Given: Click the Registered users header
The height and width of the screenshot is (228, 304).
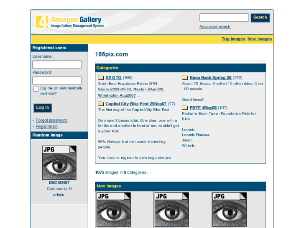Looking at the screenshot, I should tap(59, 48).
